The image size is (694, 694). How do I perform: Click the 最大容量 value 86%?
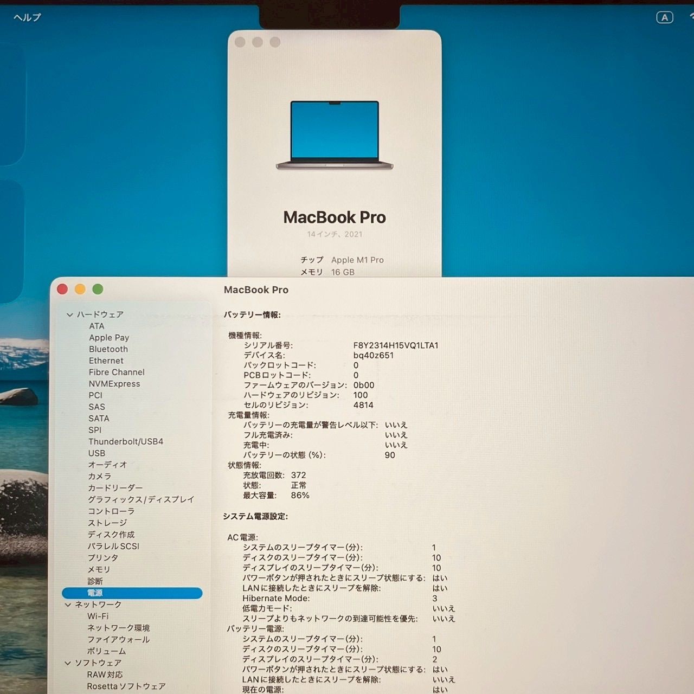(300, 496)
